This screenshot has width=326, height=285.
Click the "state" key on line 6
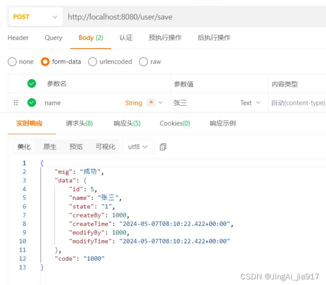[x=81, y=206]
